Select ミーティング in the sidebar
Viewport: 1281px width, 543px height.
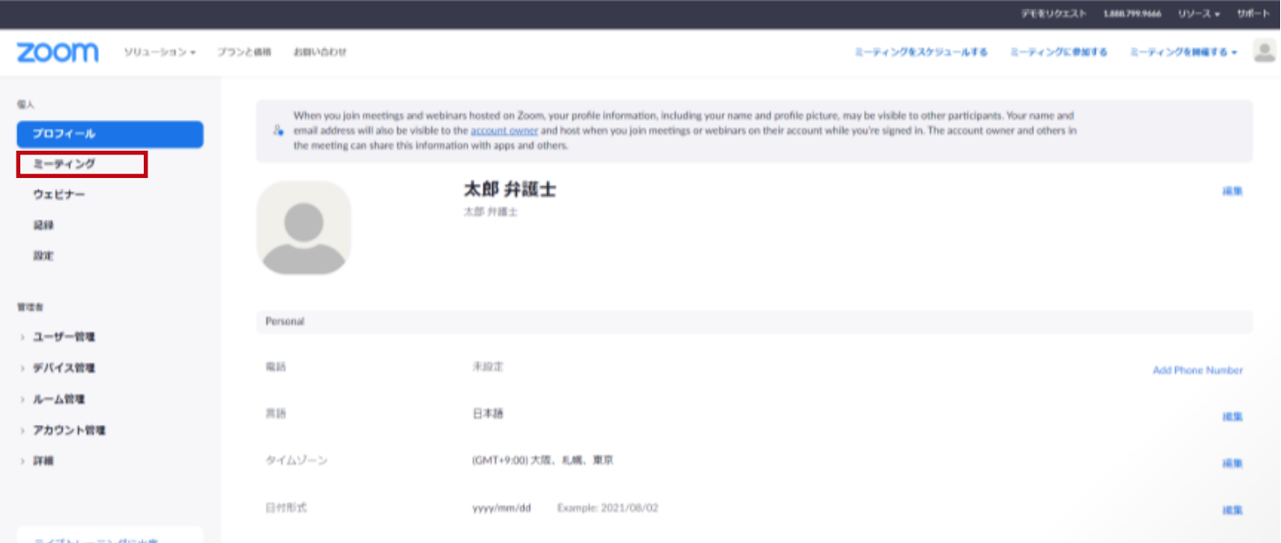coord(64,164)
